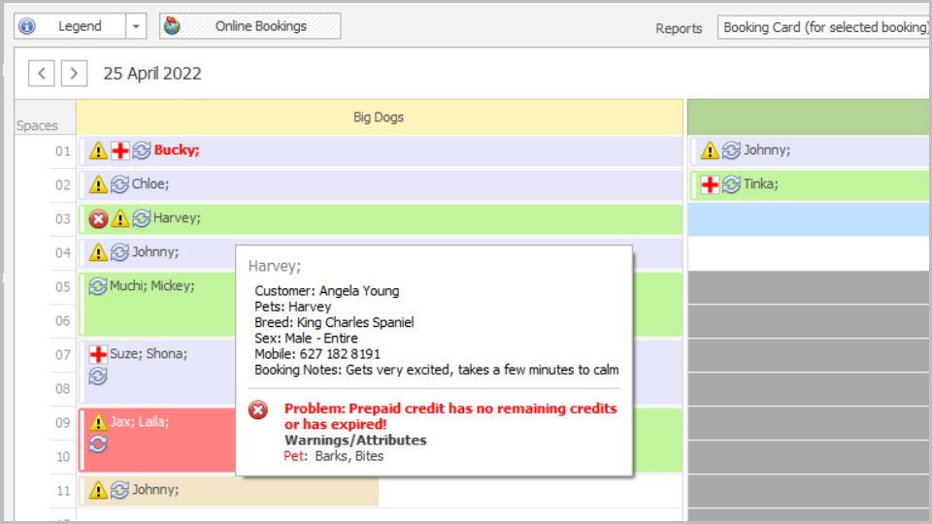Screen dimensions: 932x524
Task: Open Online Bookings
Action: coord(250,26)
